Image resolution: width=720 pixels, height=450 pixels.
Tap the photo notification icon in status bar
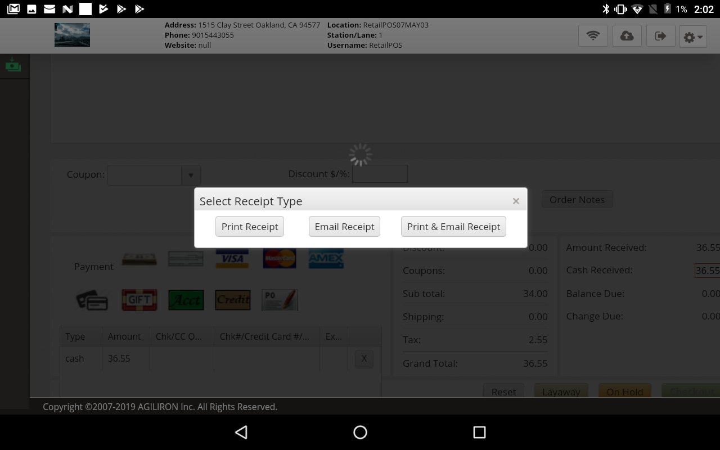[32, 8]
